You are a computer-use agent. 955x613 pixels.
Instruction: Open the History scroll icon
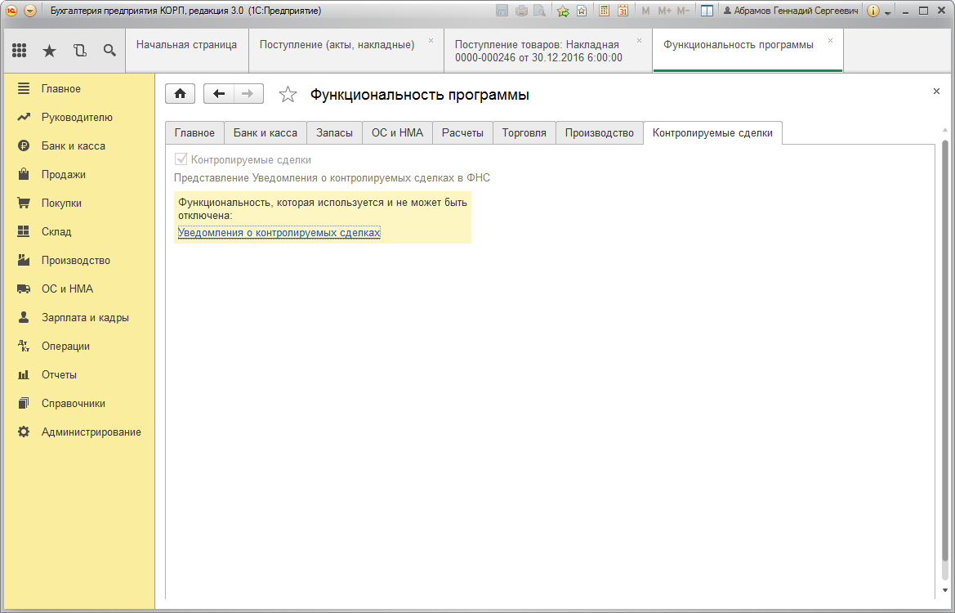pos(80,51)
